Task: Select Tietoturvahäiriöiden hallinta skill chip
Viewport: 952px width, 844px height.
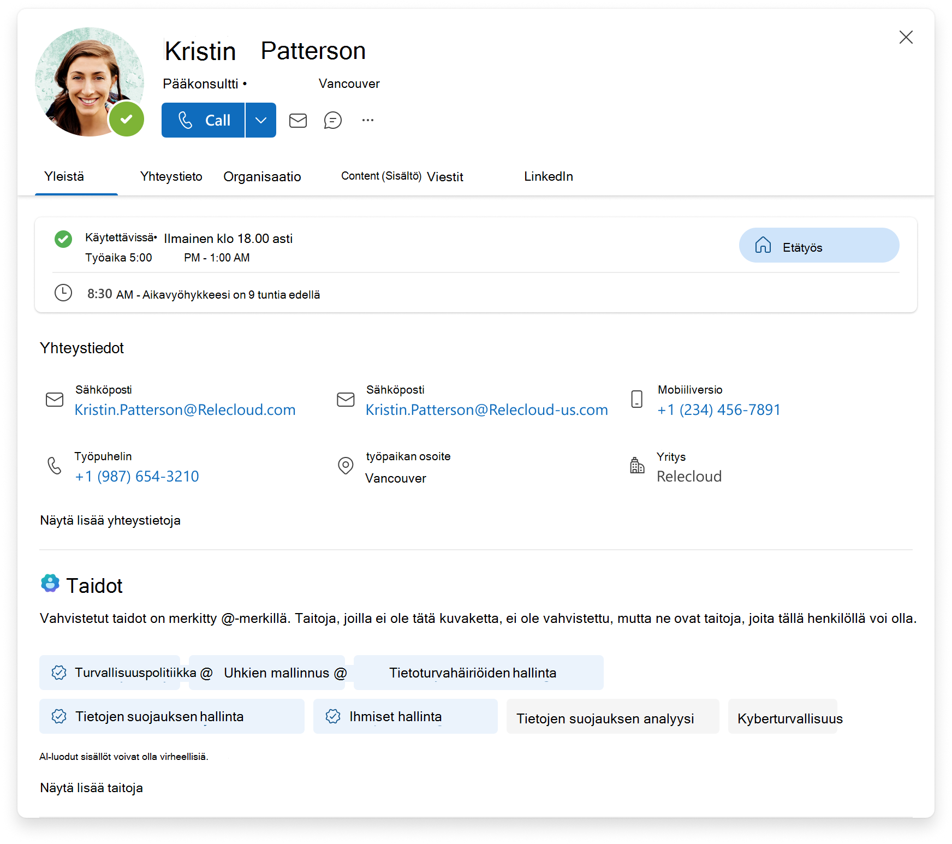Action: [479, 673]
